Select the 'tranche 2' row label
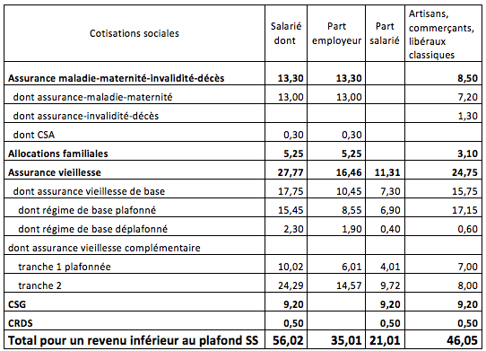486x351 pixels. (x=40, y=285)
